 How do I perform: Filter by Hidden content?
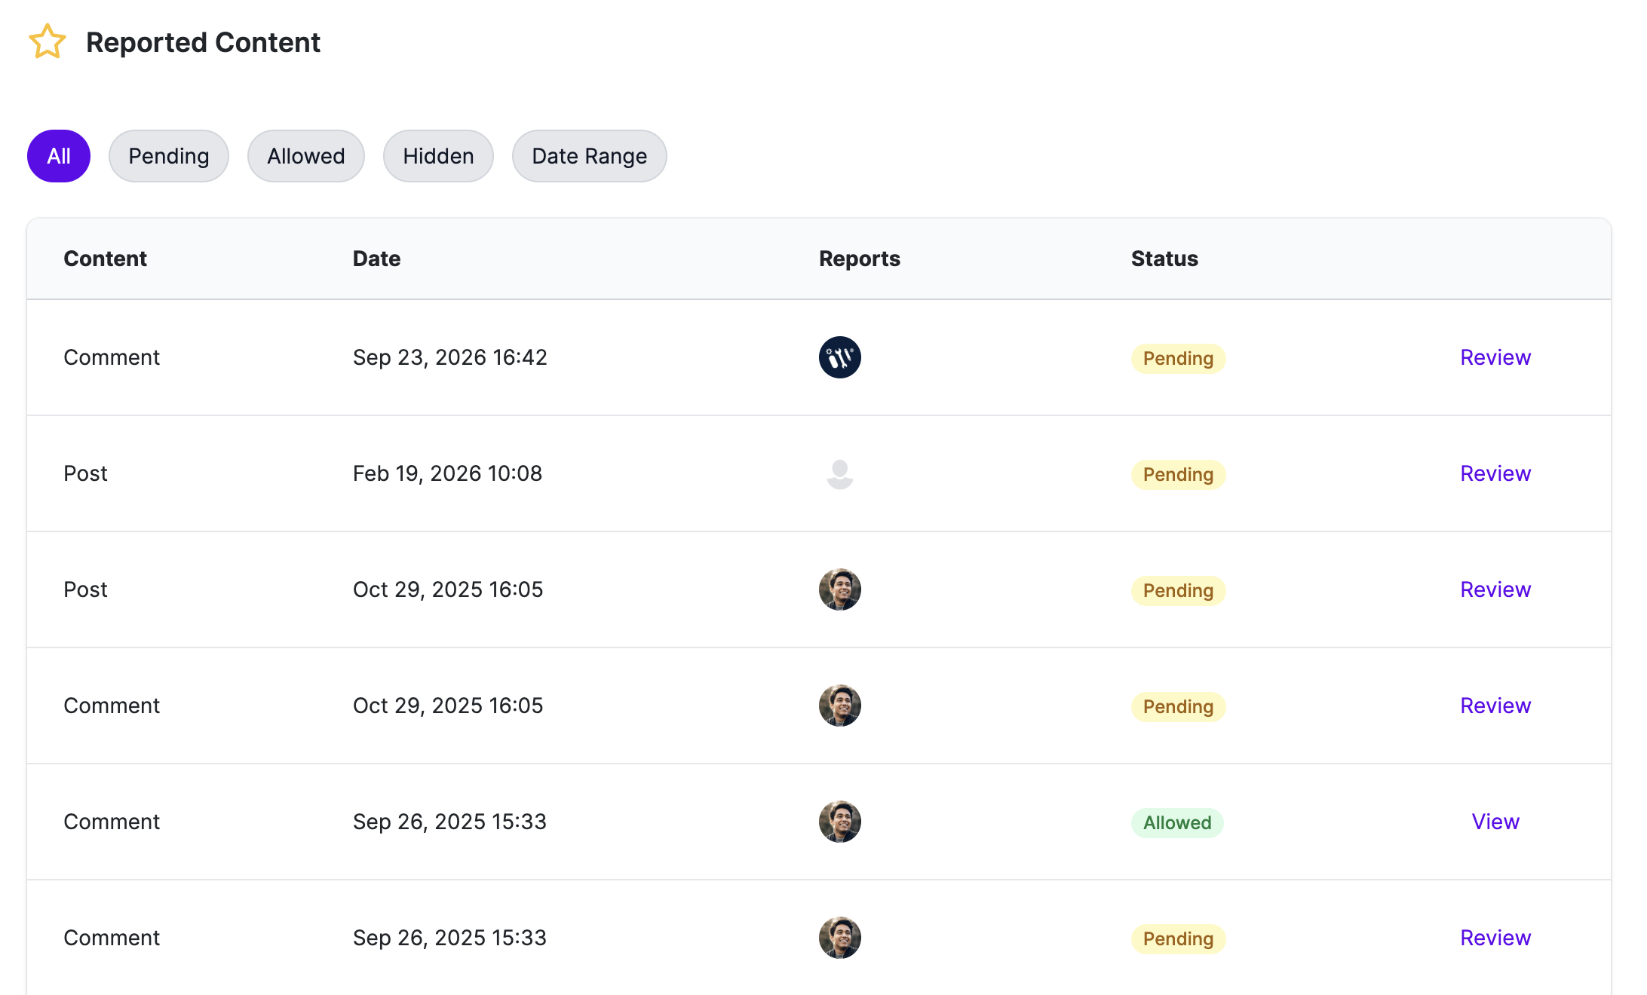tap(438, 156)
